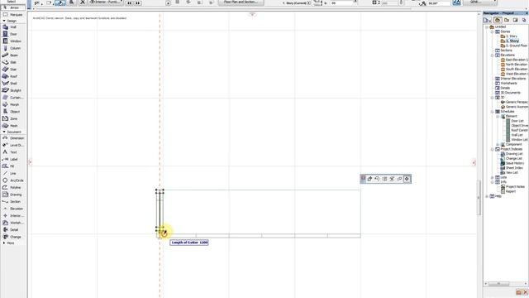Select the Skylight tool
The image size is (529, 298).
[x=13, y=90]
